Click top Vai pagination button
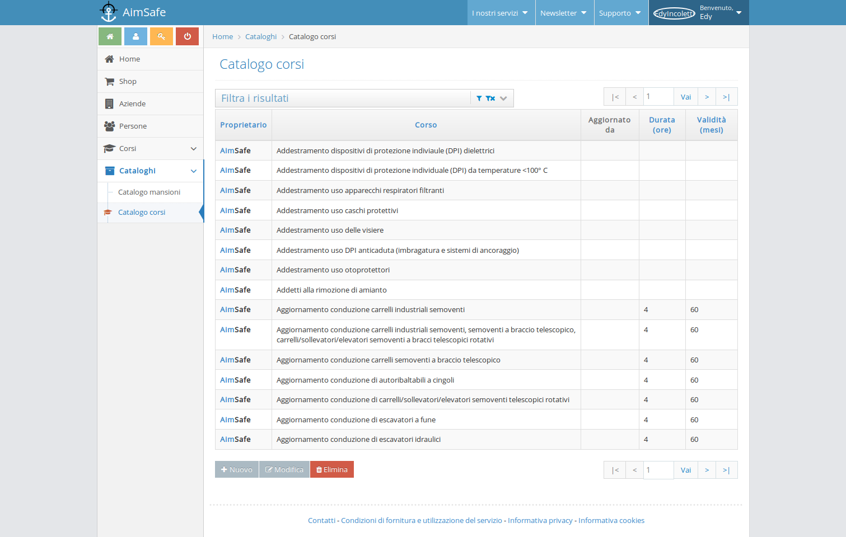This screenshot has height=537, width=846. click(686, 97)
